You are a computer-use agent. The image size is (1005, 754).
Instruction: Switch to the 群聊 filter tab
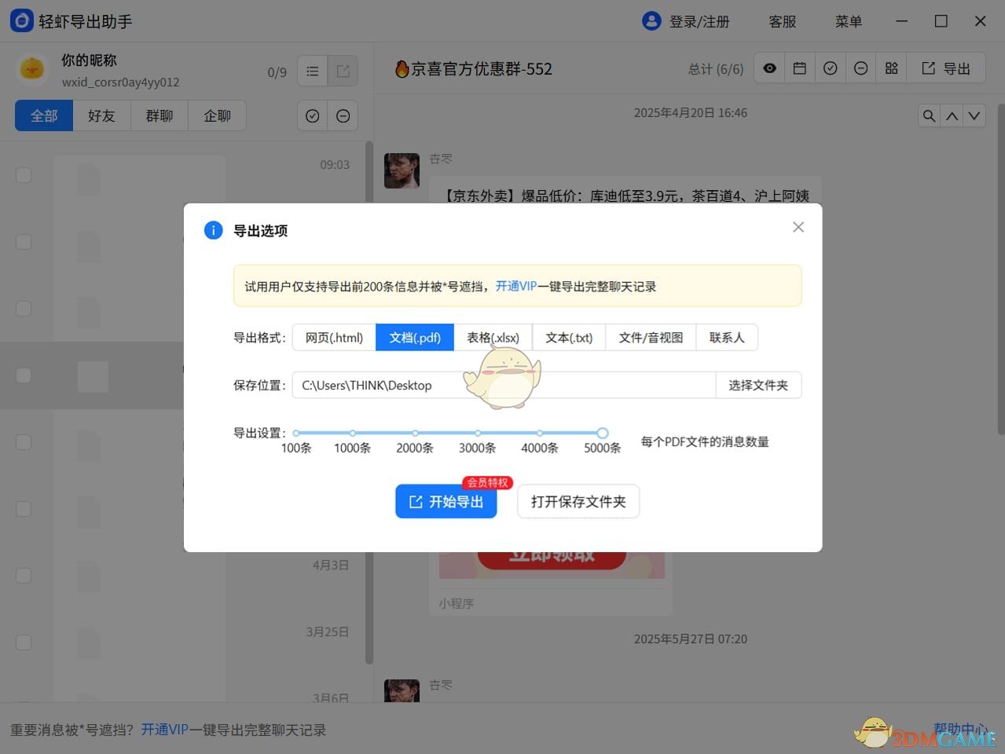point(159,115)
